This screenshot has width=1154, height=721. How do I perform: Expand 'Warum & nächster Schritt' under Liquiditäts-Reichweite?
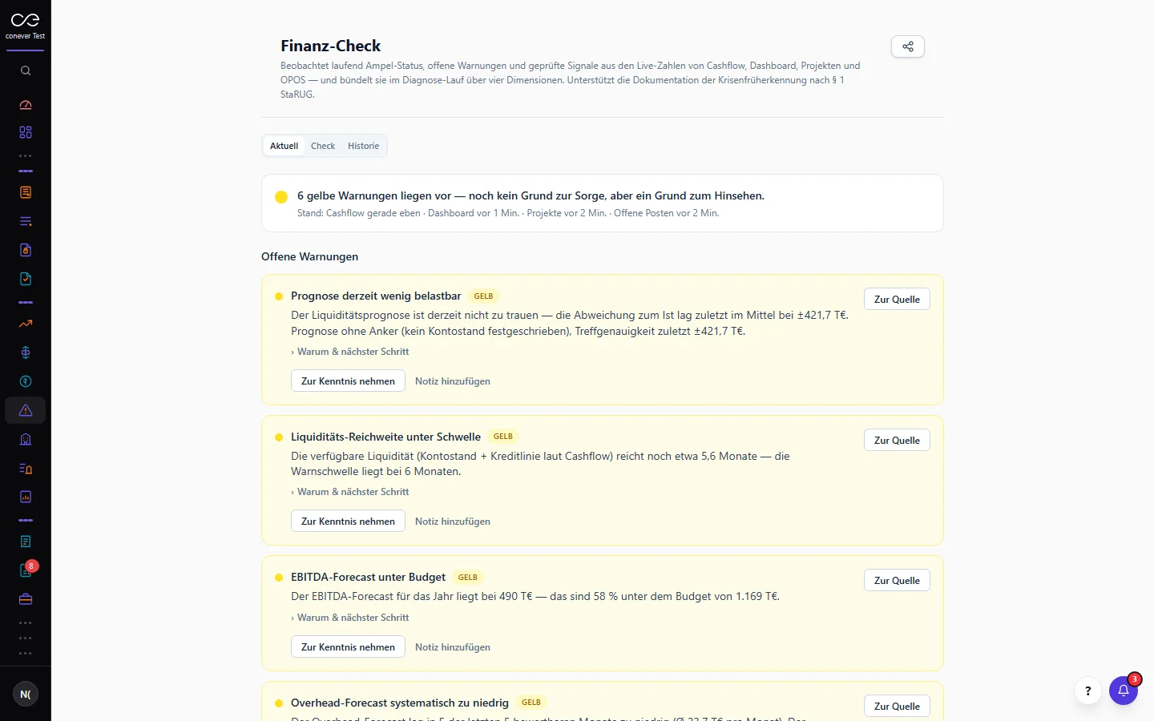point(350,492)
